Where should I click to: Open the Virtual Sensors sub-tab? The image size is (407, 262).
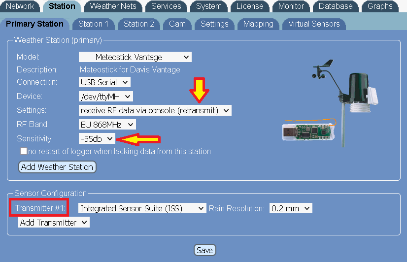click(314, 24)
